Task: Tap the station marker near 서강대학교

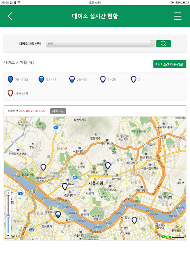Action: [x=65, y=186]
